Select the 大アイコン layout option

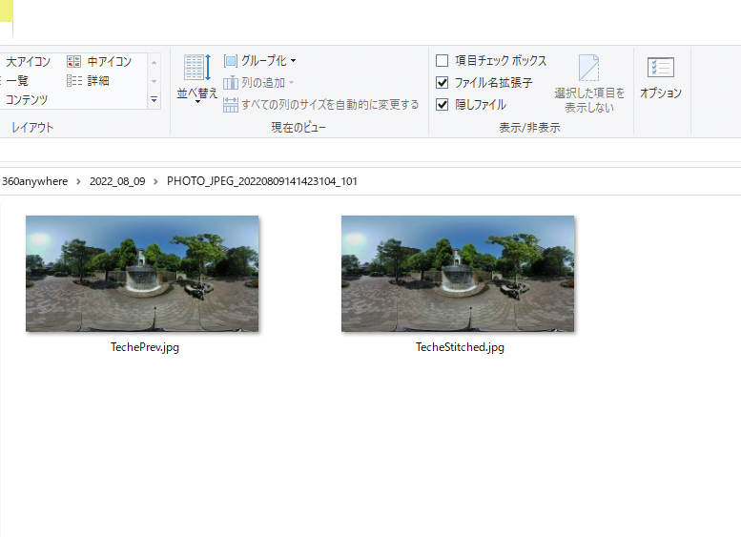point(26,61)
